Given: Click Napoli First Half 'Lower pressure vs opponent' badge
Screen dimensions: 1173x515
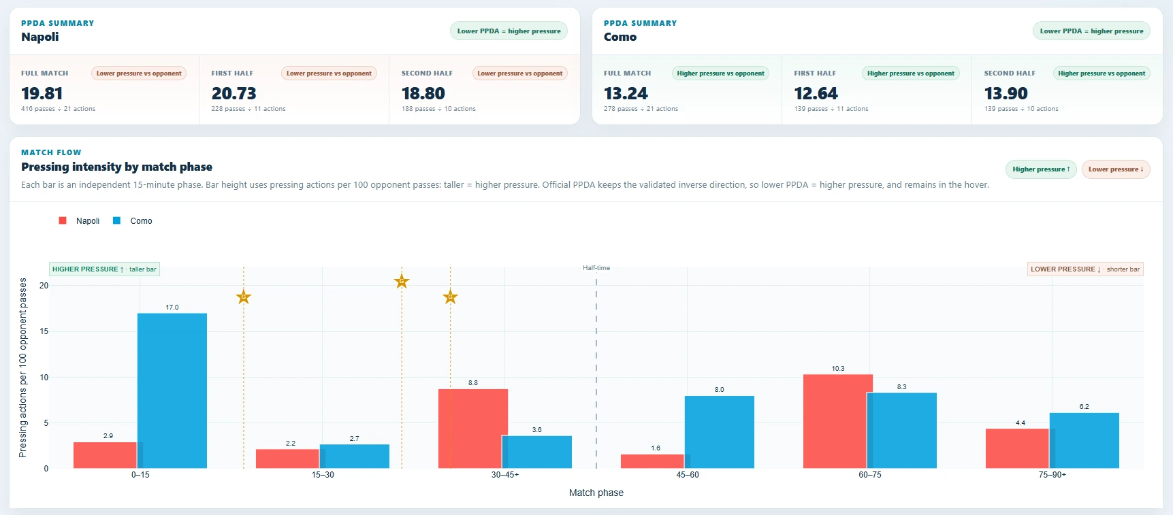Looking at the screenshot, I should (329, 73).
